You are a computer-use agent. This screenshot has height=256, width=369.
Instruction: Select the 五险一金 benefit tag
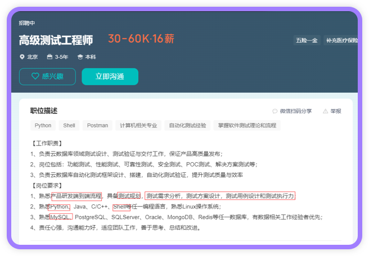pos(307,40)
